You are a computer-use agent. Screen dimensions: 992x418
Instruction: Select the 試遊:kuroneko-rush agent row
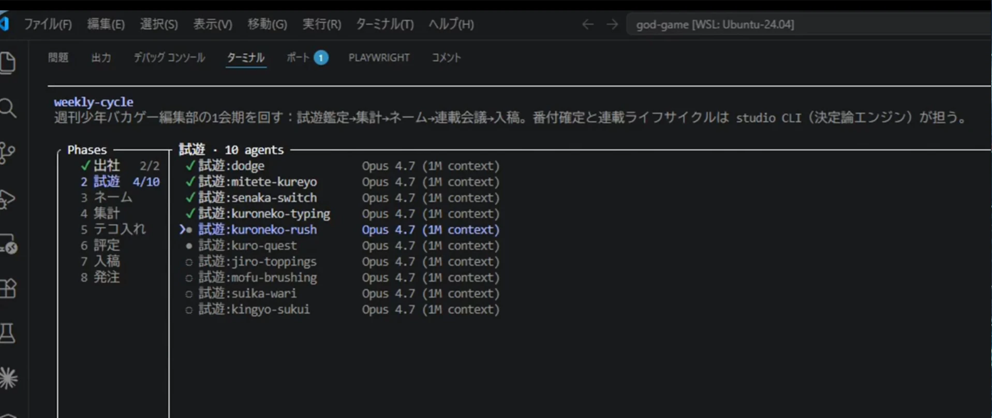point(339,229)
